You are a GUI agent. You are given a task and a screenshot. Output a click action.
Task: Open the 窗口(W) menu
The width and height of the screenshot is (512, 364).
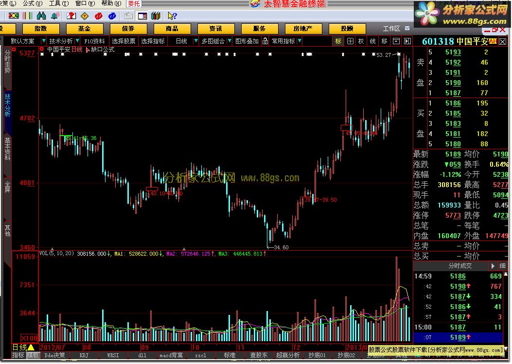[x=85, y=3]
